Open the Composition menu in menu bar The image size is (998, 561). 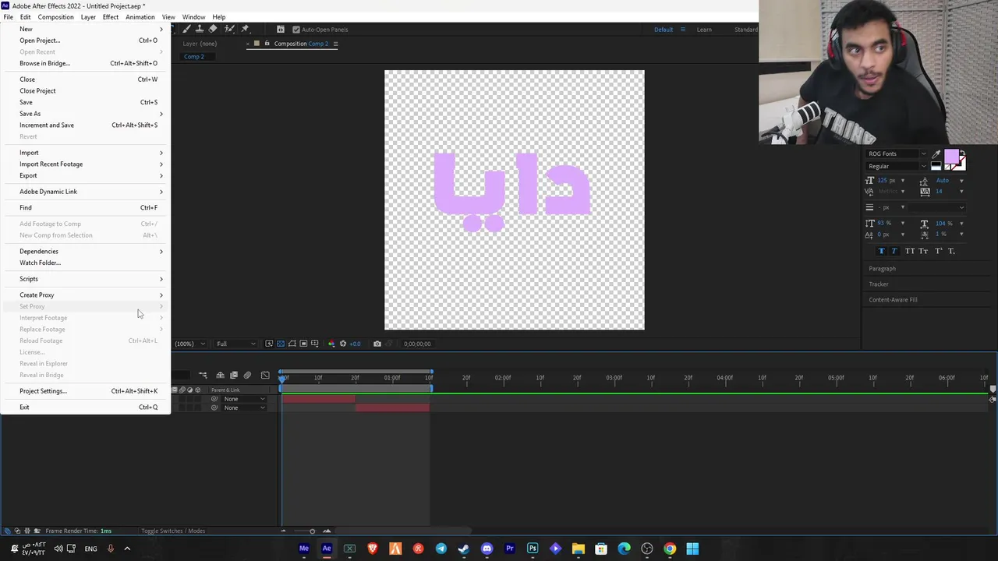point(55,17)
